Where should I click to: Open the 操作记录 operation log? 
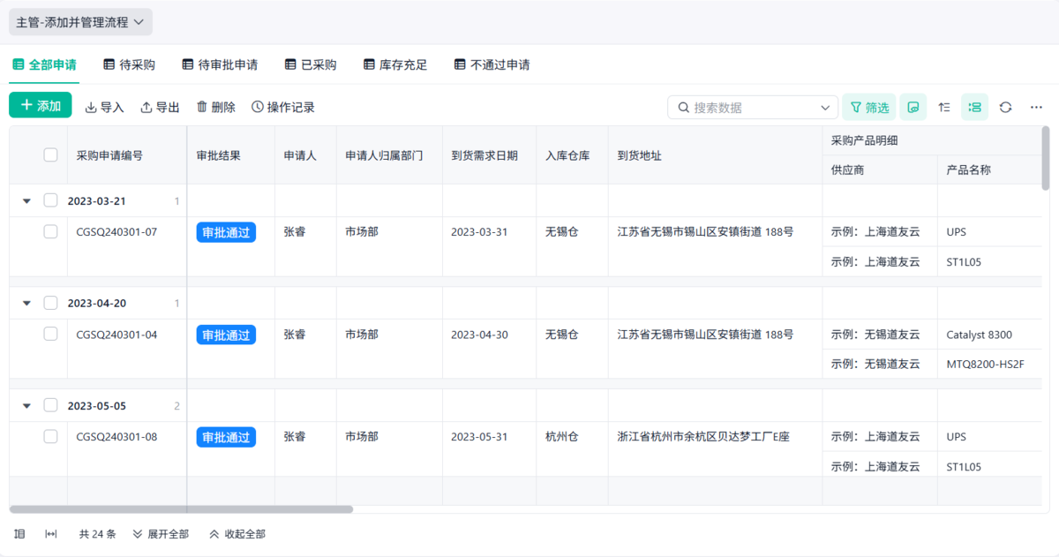(x=282, y=107)
